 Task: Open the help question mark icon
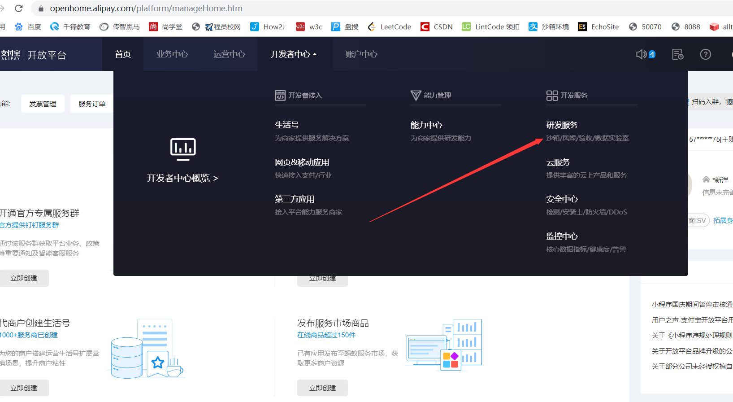tap(706, 54)
